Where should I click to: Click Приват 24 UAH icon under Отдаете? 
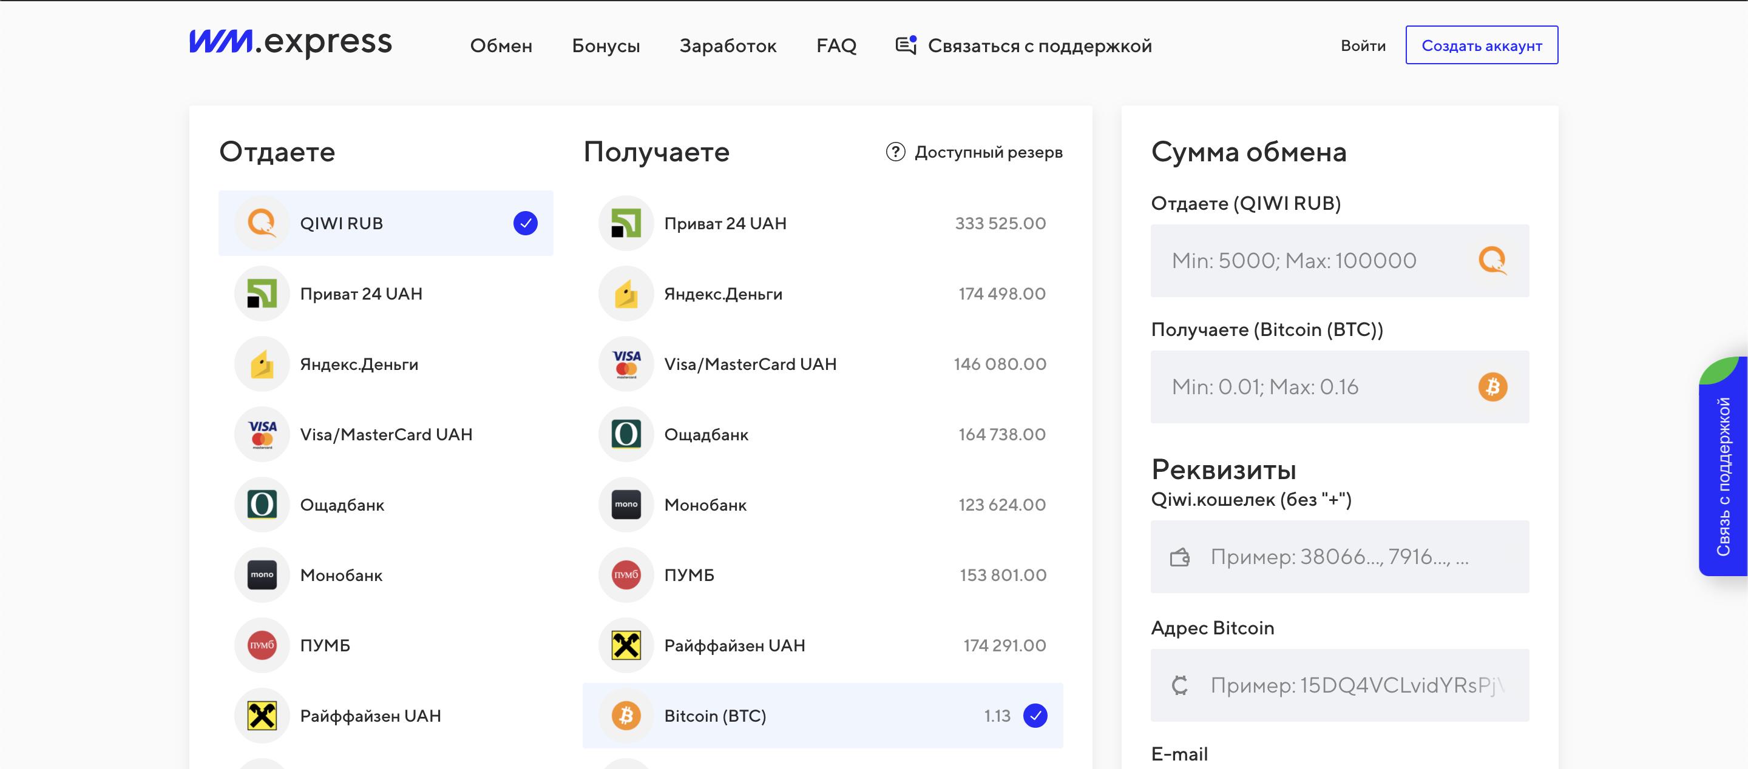(x=262, y=294)
